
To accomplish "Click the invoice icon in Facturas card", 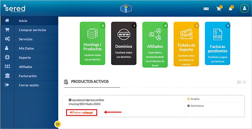I will pyautogui.click(x=218, y=34).
